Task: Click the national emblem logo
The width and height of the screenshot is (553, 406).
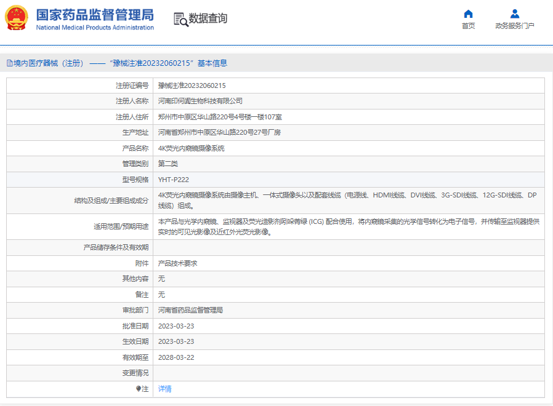Action: coord(16,18)
